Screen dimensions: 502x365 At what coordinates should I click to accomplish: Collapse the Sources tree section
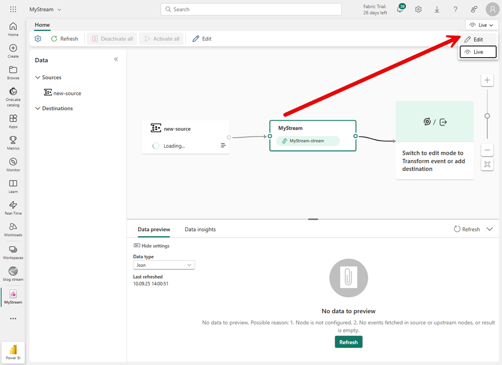(x=38, y=77)
